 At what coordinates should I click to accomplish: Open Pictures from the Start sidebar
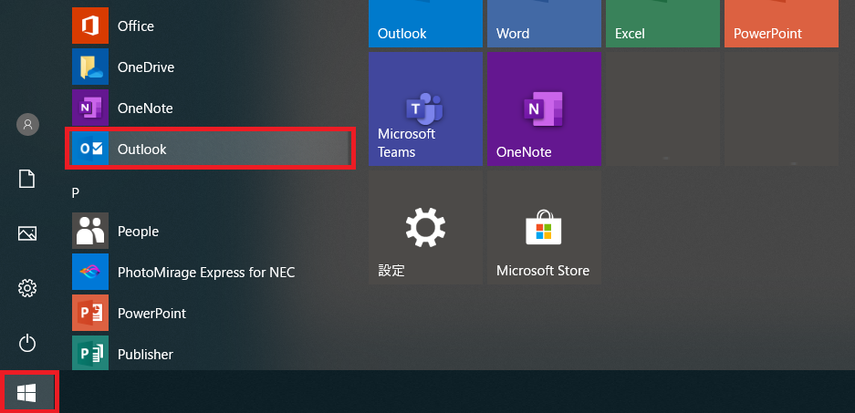27,233
